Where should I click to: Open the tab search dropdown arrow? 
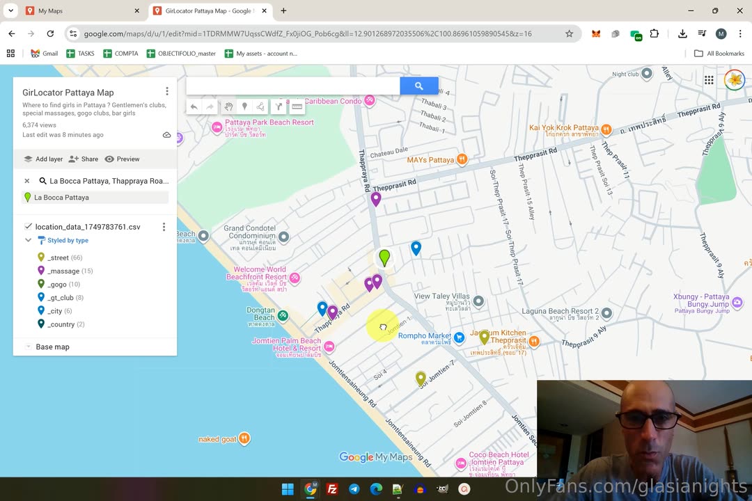(10, 10)
